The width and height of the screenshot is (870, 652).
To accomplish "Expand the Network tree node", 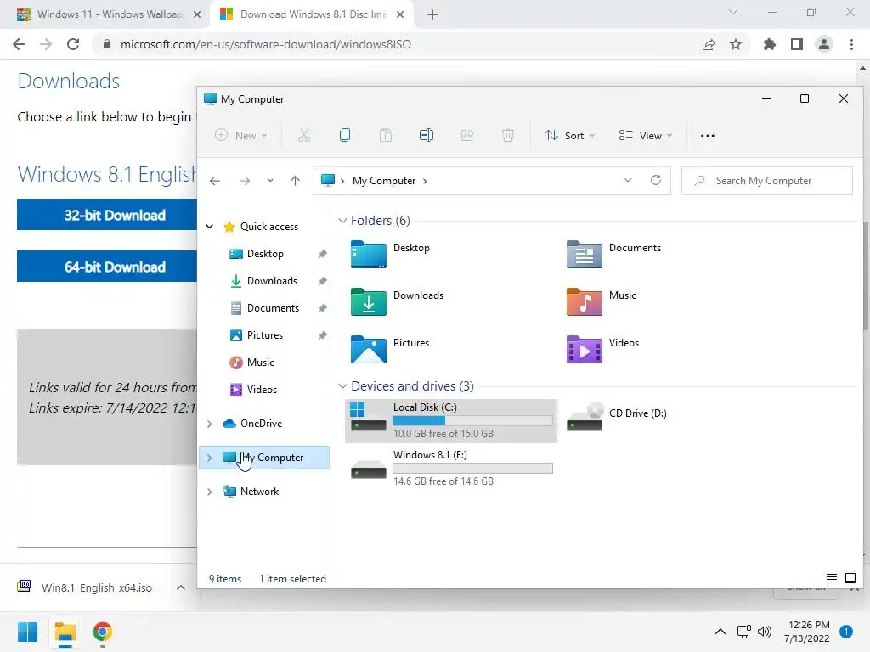I will (210, 492).
